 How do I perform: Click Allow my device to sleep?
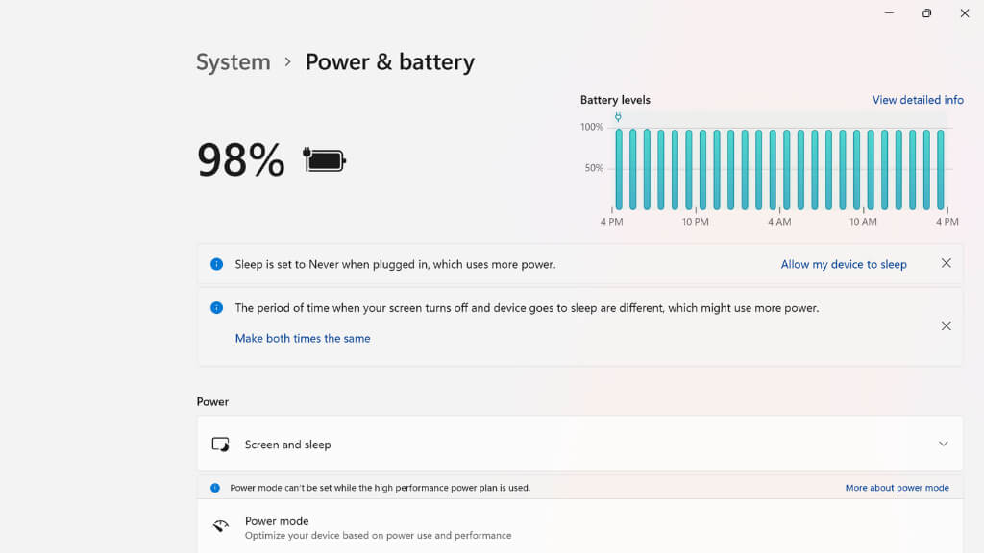[x=844, y=264]
